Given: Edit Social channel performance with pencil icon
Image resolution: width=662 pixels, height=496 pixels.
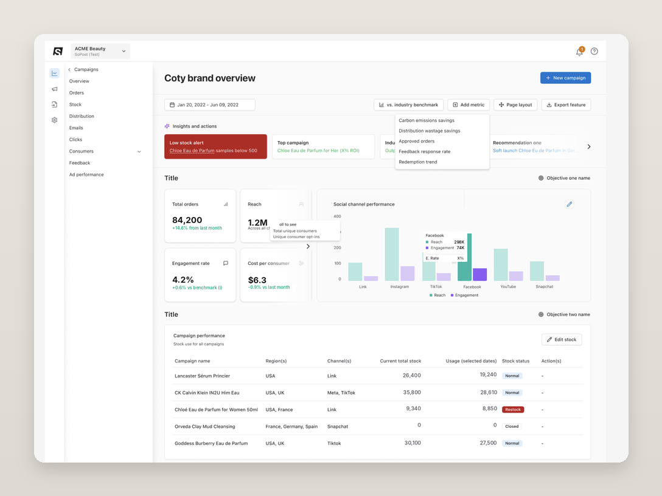Looking at the screenshot, I should (x=569, y=204).
